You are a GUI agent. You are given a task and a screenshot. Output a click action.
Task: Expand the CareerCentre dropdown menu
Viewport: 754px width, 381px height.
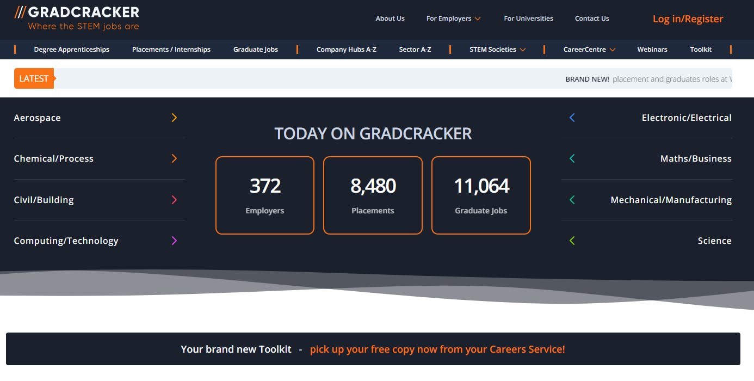pyautogui.click(x=589, y=50)
